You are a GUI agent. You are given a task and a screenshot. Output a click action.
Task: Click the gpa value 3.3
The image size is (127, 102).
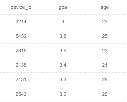[63, 80]
